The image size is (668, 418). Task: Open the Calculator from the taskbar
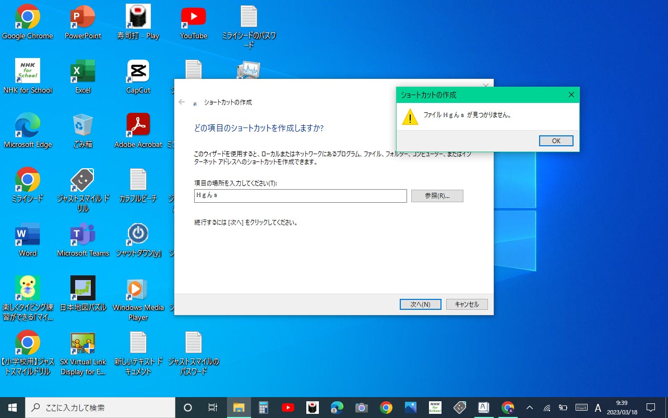[263, 408]
